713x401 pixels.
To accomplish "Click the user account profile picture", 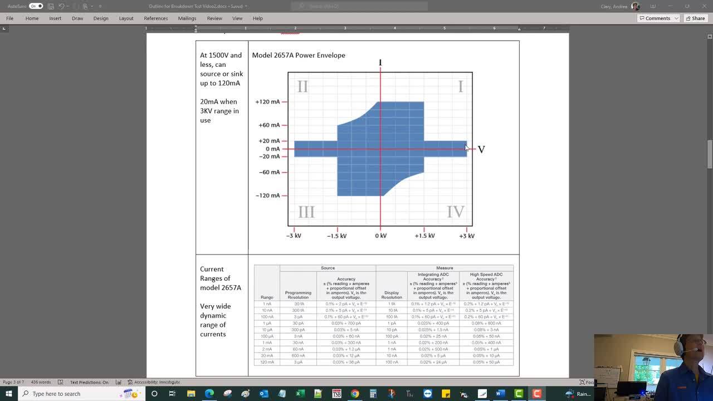I will coord(636,6).
